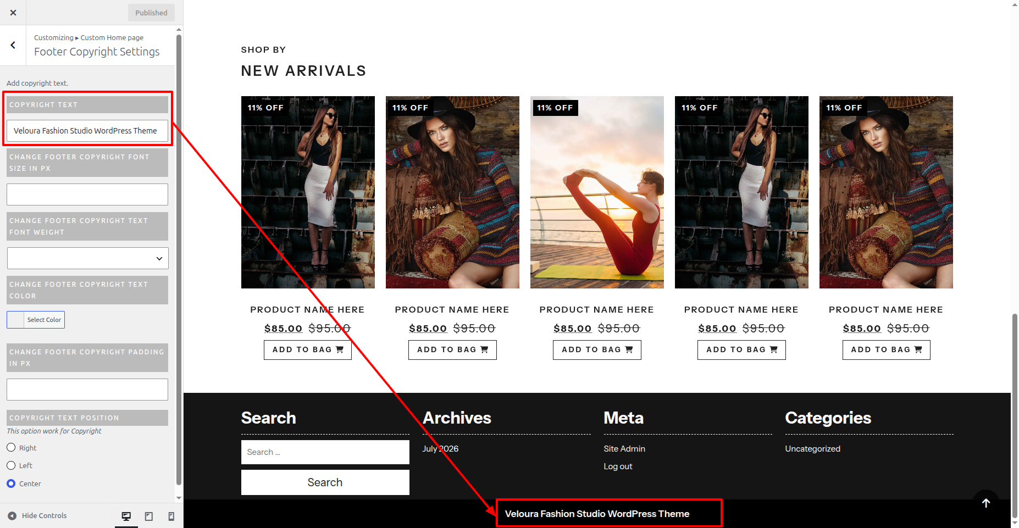1019x528 pixels.
Task: Select the Center copyright position
Action: click(11, 483)
